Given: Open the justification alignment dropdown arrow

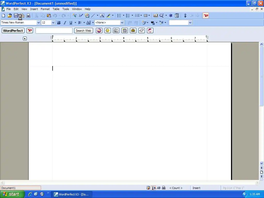Looking at the screenshot, I should pos(84,23).
